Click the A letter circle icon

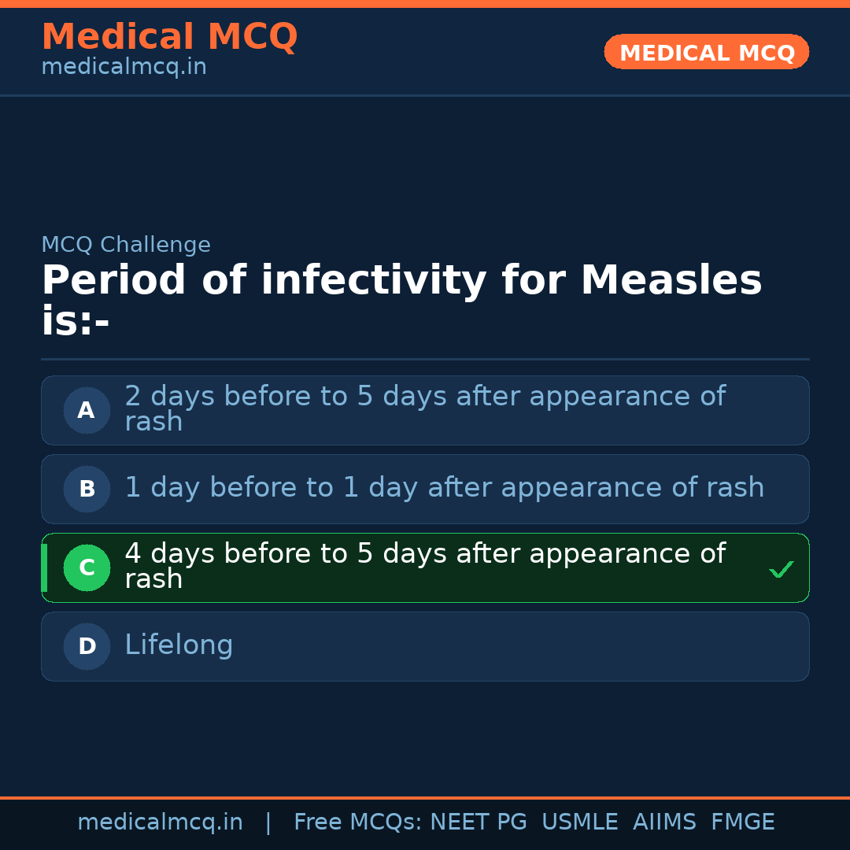coord(87,410)
